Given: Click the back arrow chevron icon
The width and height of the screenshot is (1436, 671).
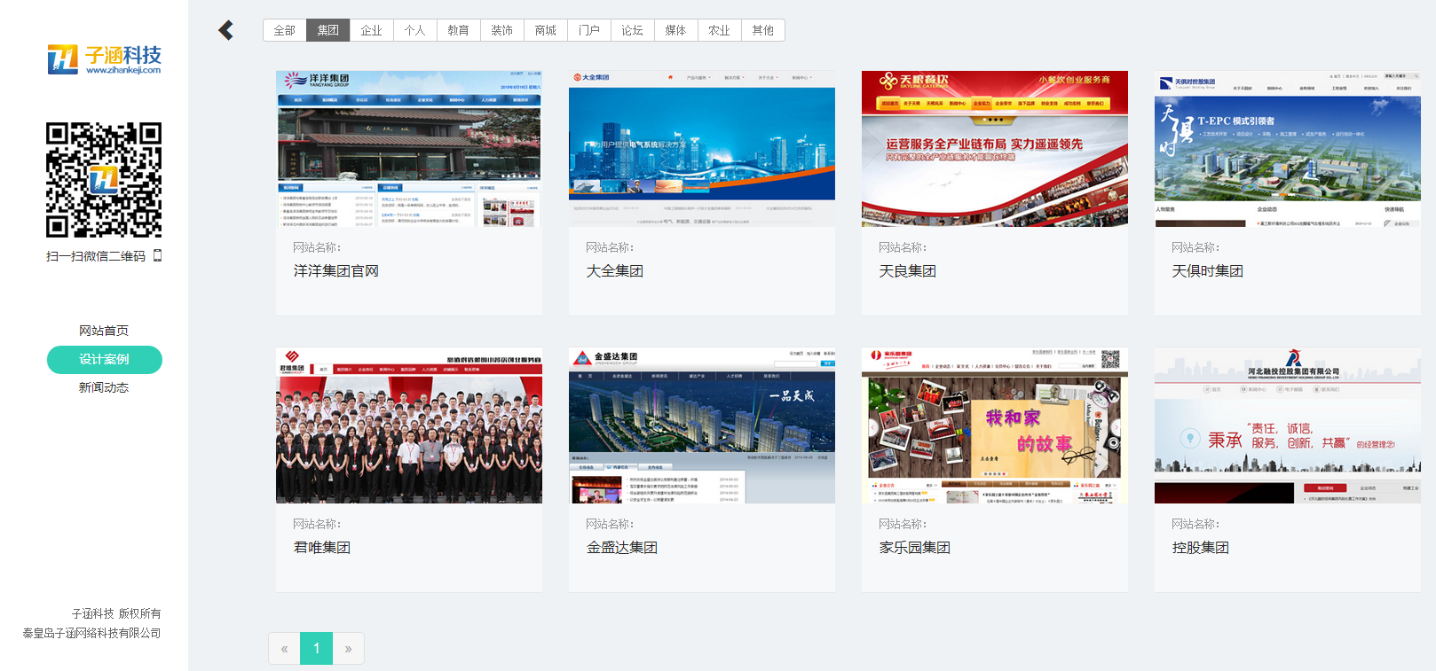Looking at the screenshot, I should 225,30.
